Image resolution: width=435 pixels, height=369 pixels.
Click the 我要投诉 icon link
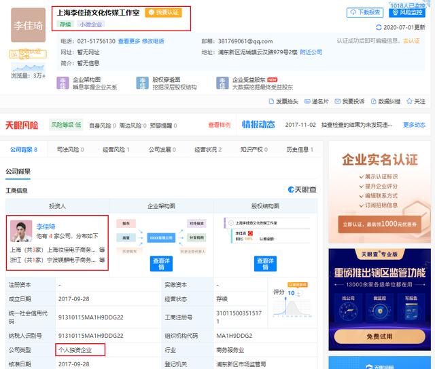[349, 101]
